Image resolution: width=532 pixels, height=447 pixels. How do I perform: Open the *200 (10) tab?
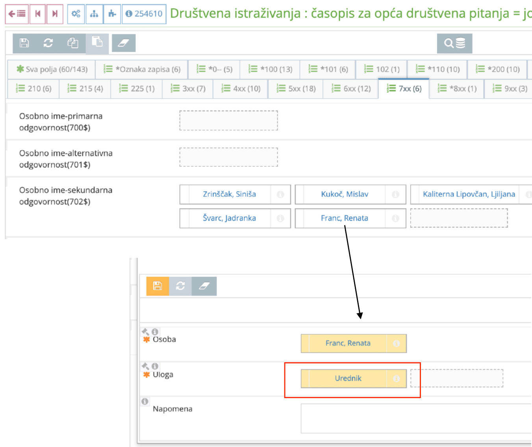498,69
